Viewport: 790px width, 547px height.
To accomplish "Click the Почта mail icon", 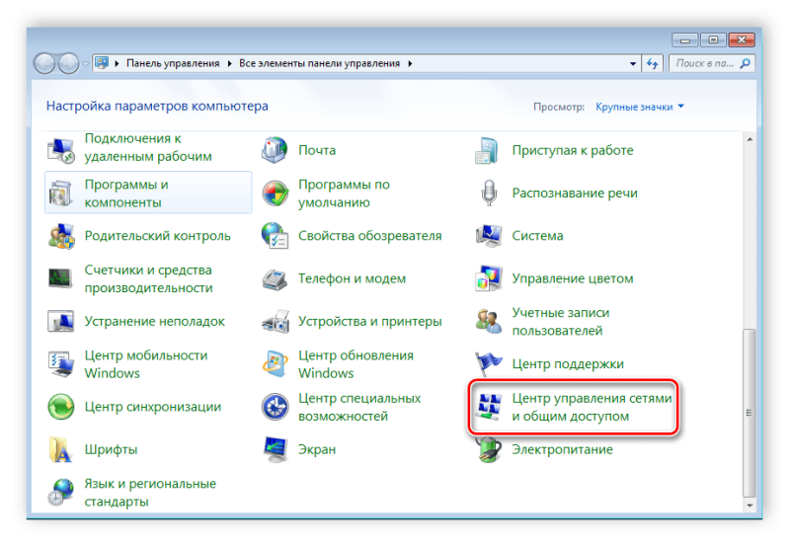I will click(275, 150).
